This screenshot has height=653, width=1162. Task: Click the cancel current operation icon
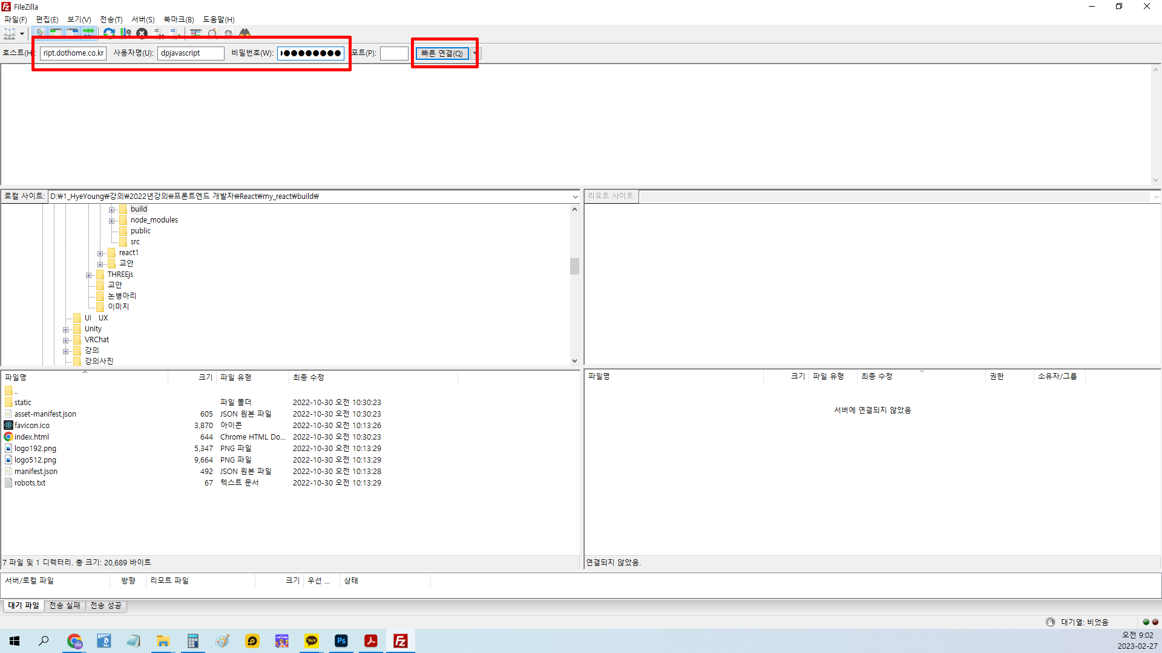[142, 33]
